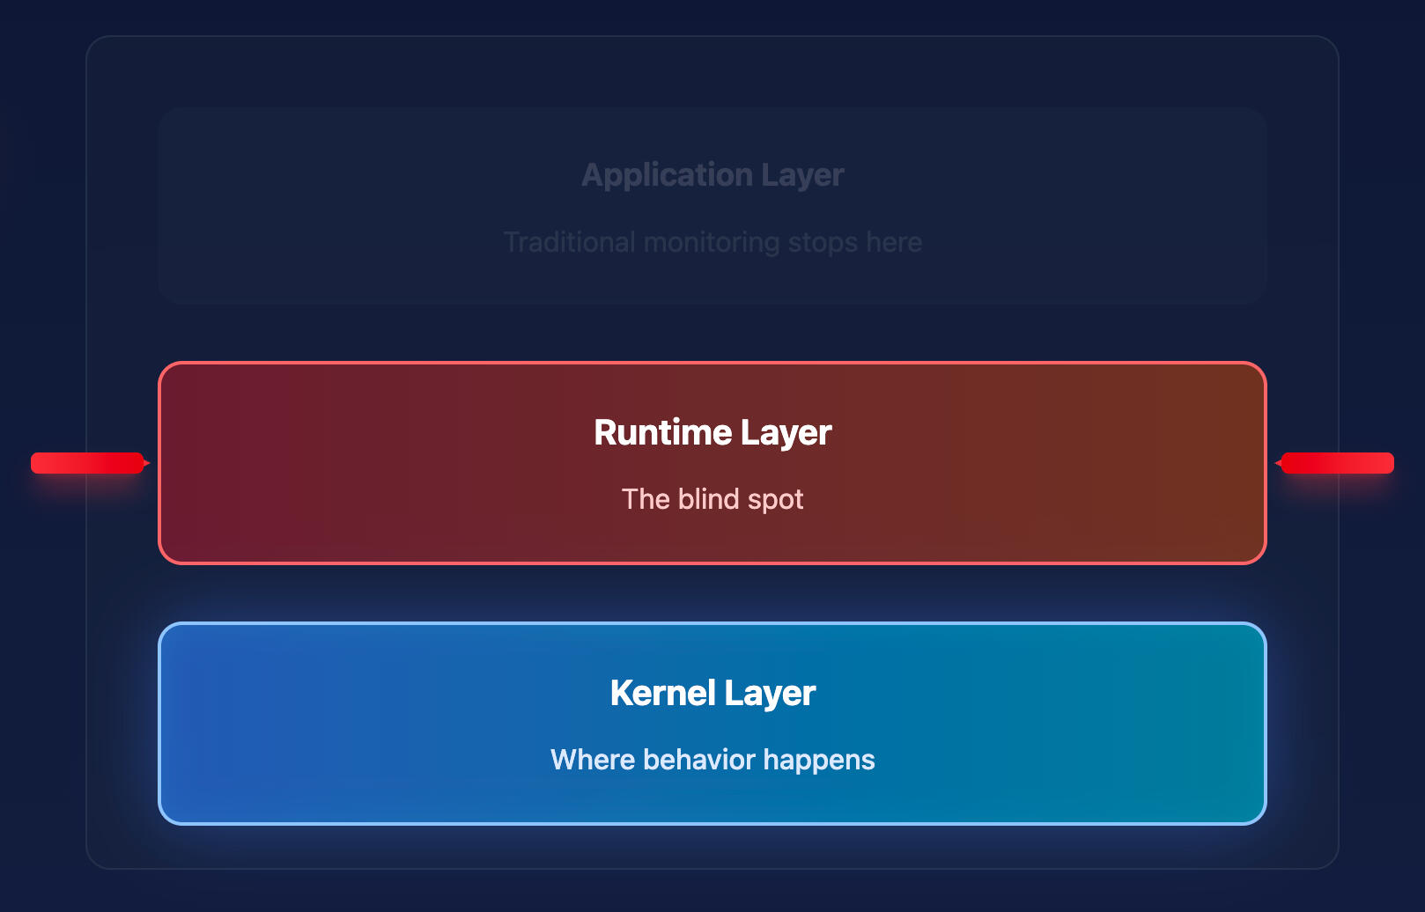Click 'Where behavior happens' subtitle
Viewport: 1425px width, 912px height.
pyautogui.click(x=712, y=760)
